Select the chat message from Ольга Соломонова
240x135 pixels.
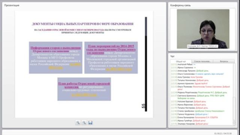point(198,74)
